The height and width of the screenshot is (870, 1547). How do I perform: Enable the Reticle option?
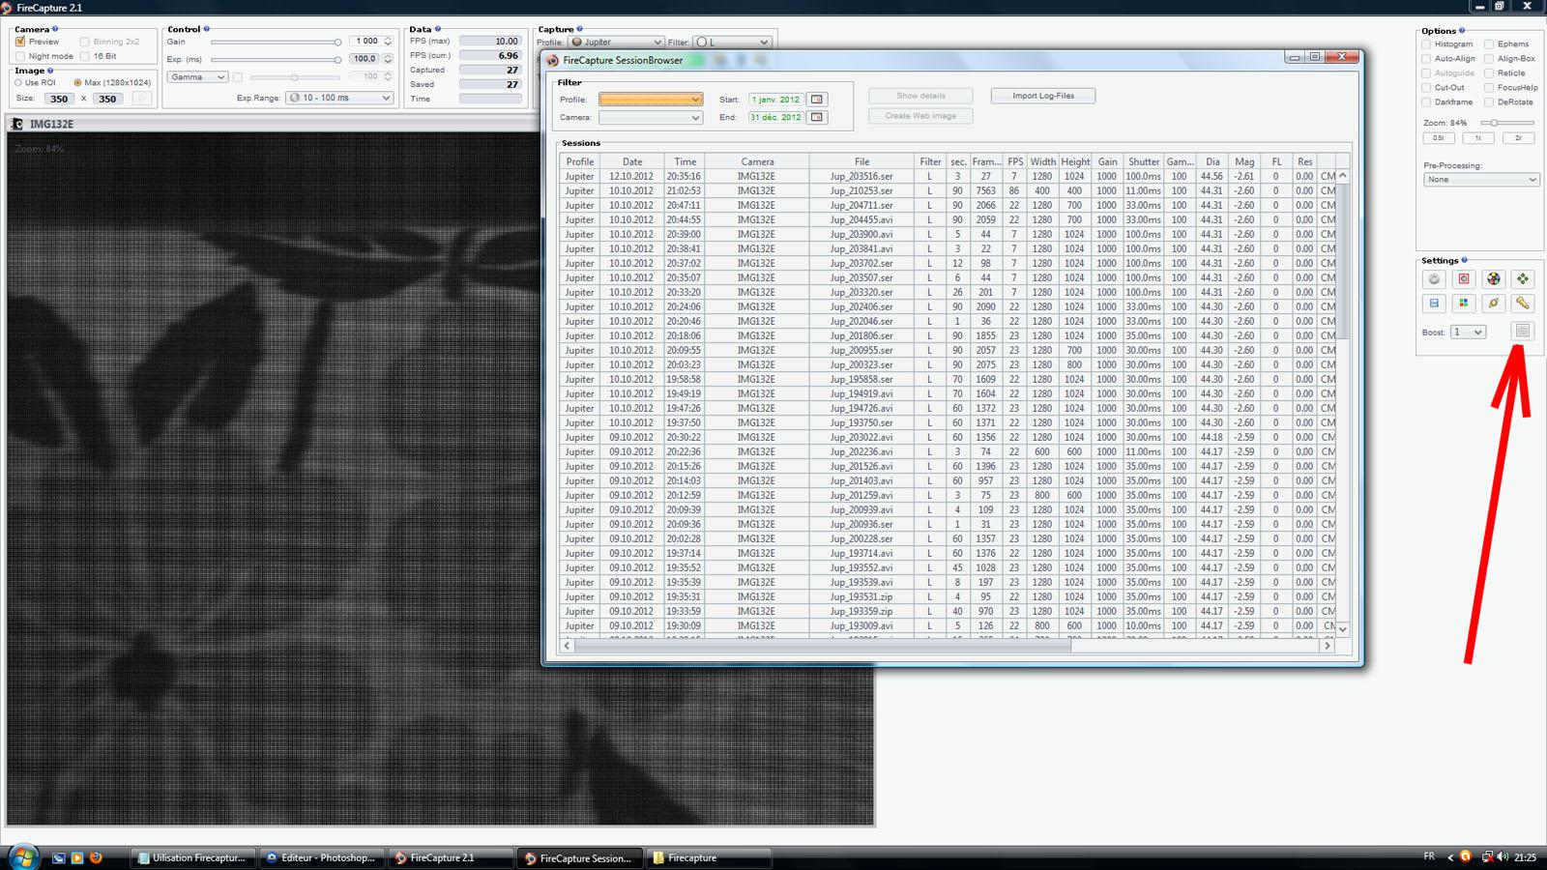coord(1489,73)
